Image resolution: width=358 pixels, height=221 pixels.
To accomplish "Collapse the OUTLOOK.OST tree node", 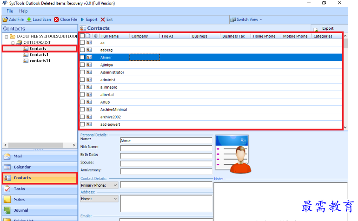I will click(13, 43).
